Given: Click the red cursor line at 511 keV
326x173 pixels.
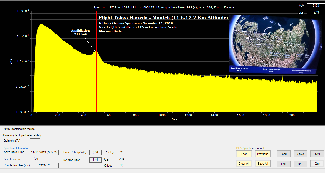Looking at the screenshot, I should pos(96,76).
